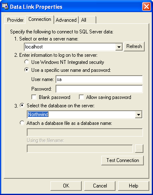Switch to the All tab

(87, 20)
